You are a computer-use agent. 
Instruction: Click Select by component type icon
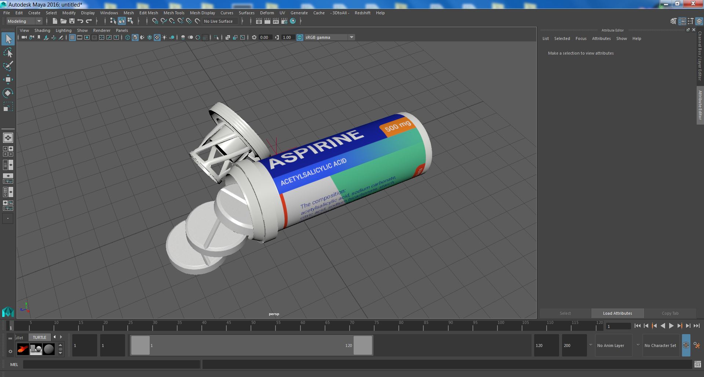[x=130, y=21]
